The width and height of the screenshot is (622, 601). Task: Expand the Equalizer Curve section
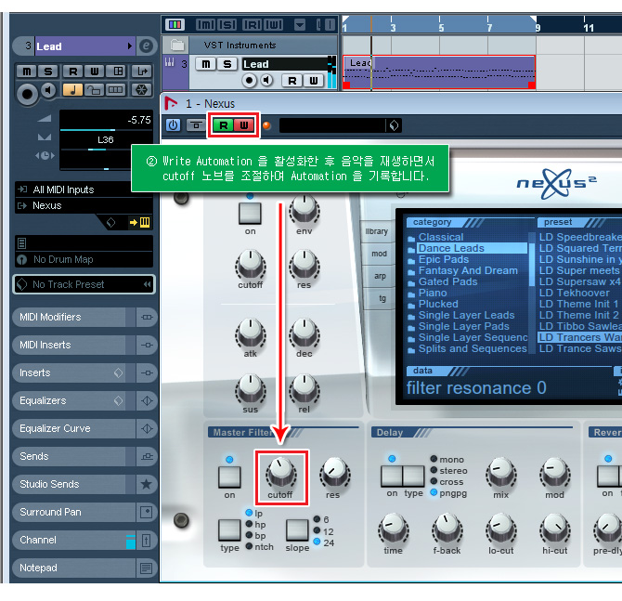73,428
